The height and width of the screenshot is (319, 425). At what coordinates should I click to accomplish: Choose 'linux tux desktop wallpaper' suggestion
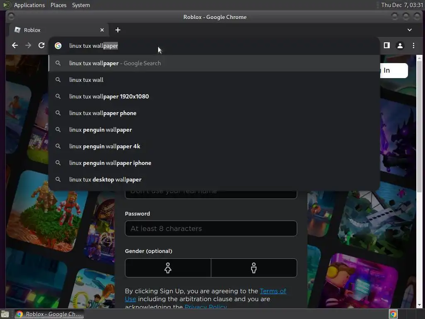point(214,179)
